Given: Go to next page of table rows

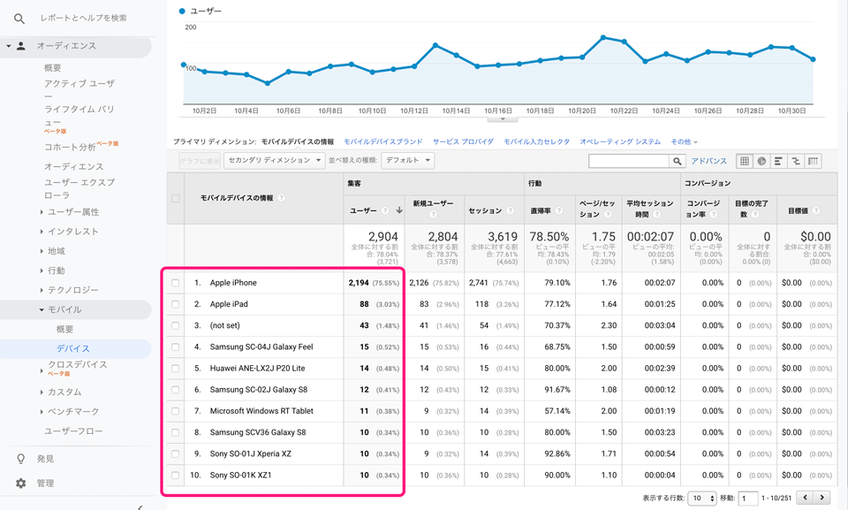Looking at the screenshot, I should (822, 498).
